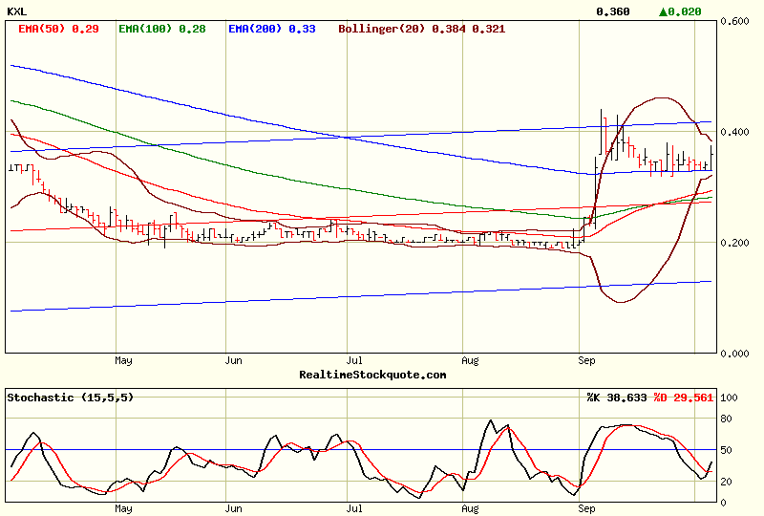This screenshot has height=516, width=764.
Task: Click the May label on price chart axis
Action: pyautogui.click(x=123, y=360)
